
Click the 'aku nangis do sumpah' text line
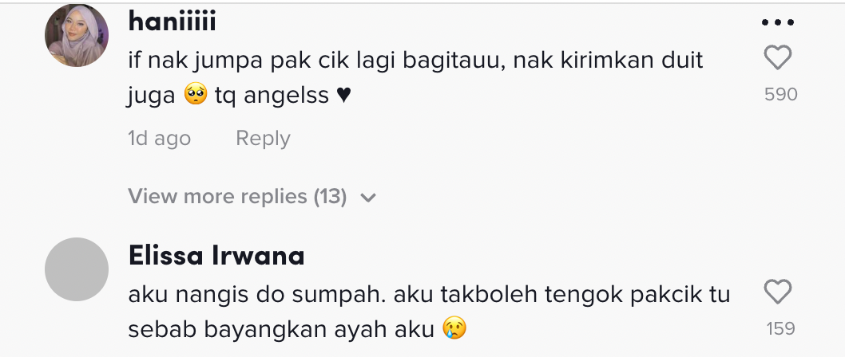point(429,294)
